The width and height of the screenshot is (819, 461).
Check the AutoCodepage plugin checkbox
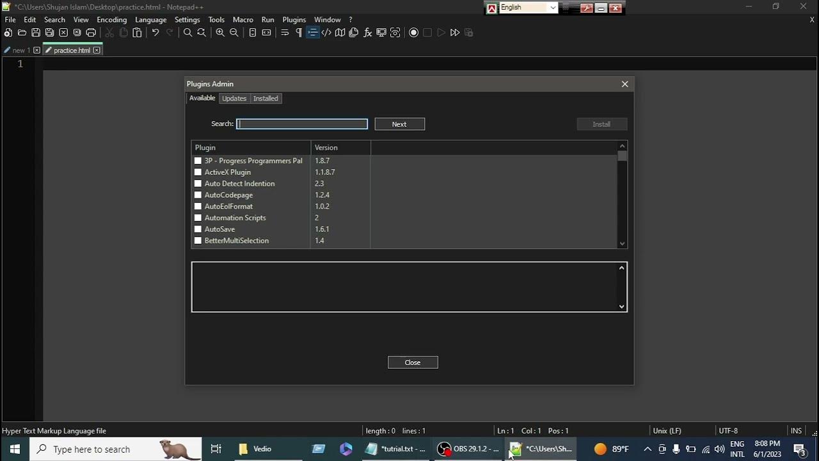point(198,195)
